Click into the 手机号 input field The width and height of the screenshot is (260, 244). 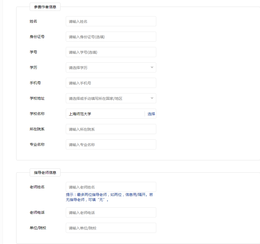click(x=111, y=83)
